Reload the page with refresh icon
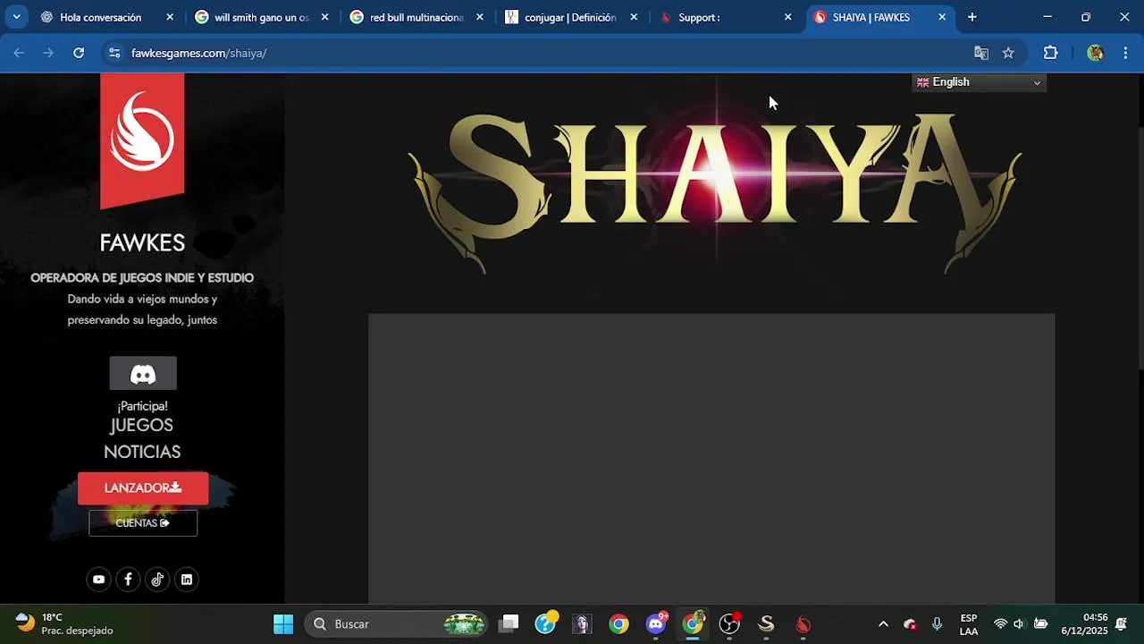The width and height of the screenshot is (1144, 644). (x=79, y=53)
